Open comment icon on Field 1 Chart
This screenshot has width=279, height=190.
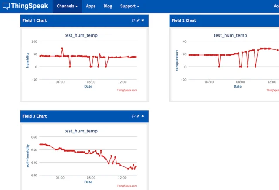point(133,20)
